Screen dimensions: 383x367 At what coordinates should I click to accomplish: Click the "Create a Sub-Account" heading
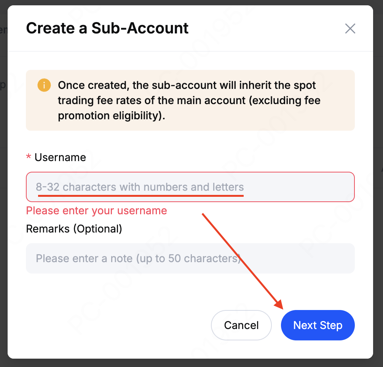pyautogui.click(x=107, y=28)
